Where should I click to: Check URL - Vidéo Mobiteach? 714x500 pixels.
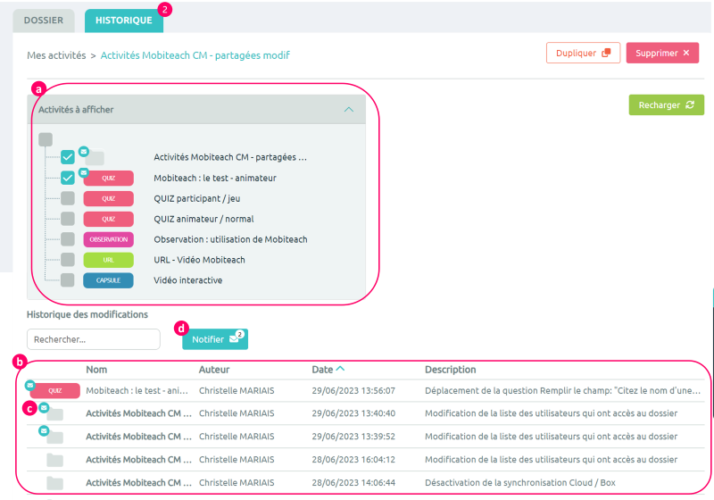click(68, 260)
